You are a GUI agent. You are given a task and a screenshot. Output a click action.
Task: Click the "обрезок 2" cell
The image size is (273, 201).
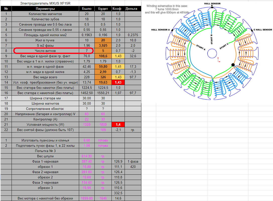click(45, 177)
